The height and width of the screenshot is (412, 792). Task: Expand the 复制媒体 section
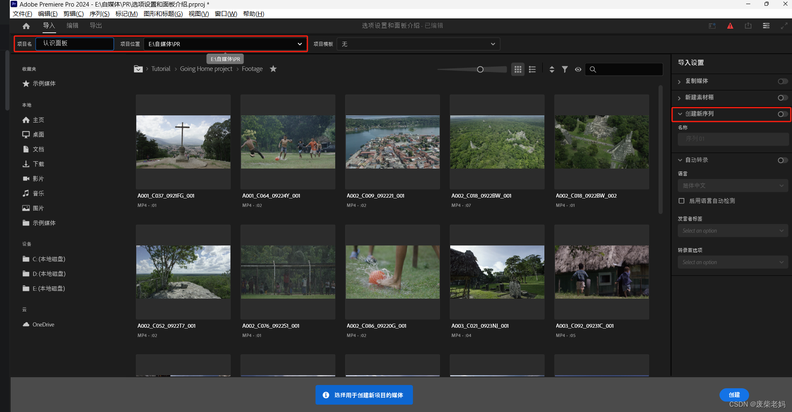coord(679,81)
